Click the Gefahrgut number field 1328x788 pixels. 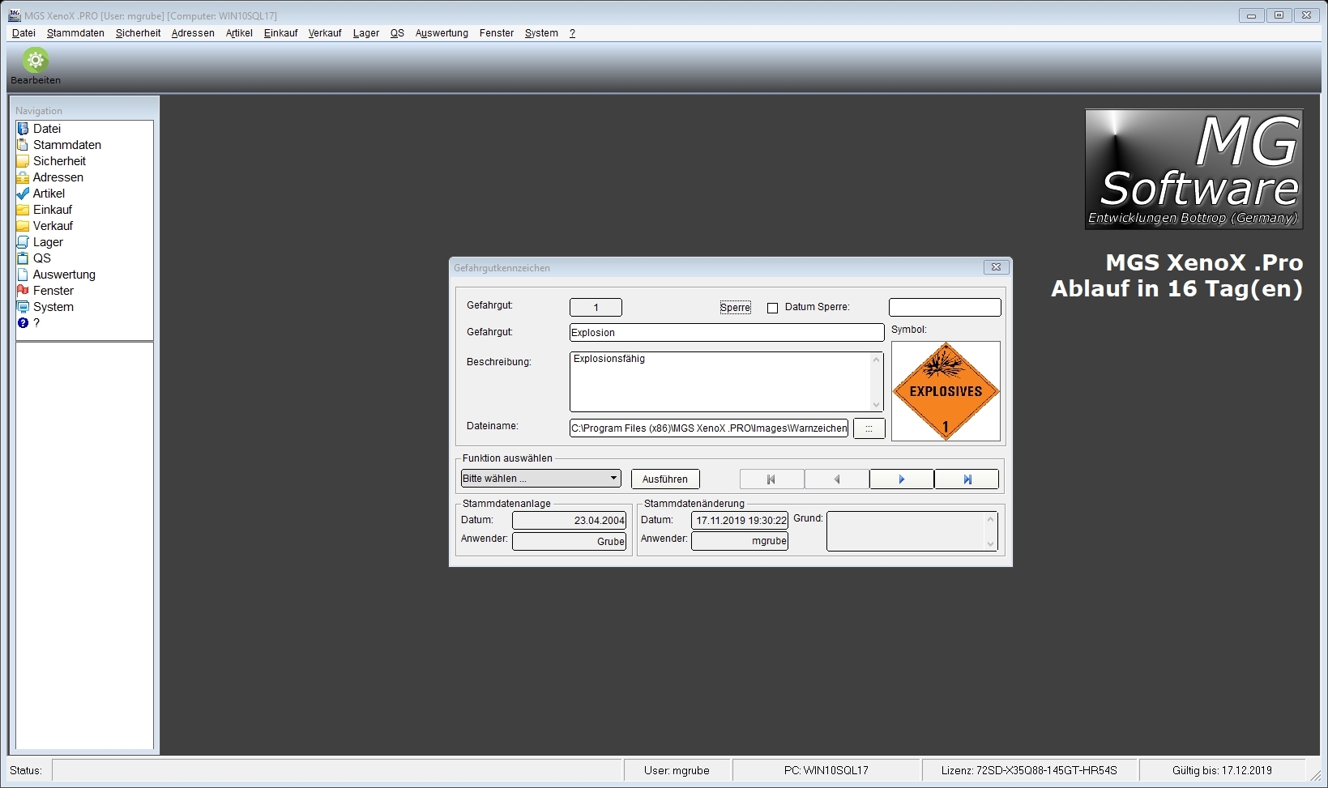pos(596,308)
